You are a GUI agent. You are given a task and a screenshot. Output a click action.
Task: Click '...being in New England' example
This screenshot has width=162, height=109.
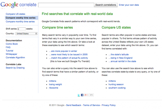click(120, 58)
